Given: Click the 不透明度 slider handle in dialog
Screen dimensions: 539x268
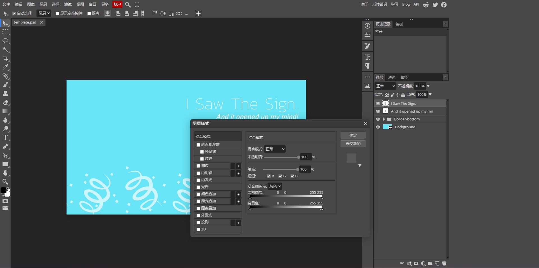Looking at the screenshot, I should 298,157.
